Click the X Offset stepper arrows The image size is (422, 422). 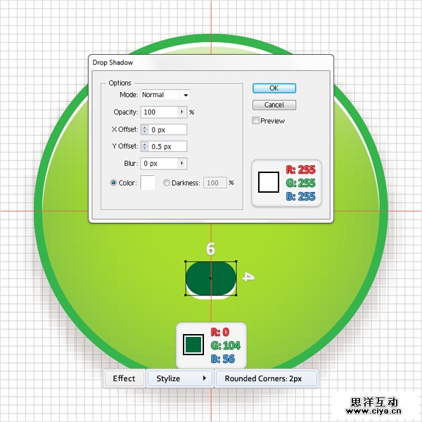(144, 129)
